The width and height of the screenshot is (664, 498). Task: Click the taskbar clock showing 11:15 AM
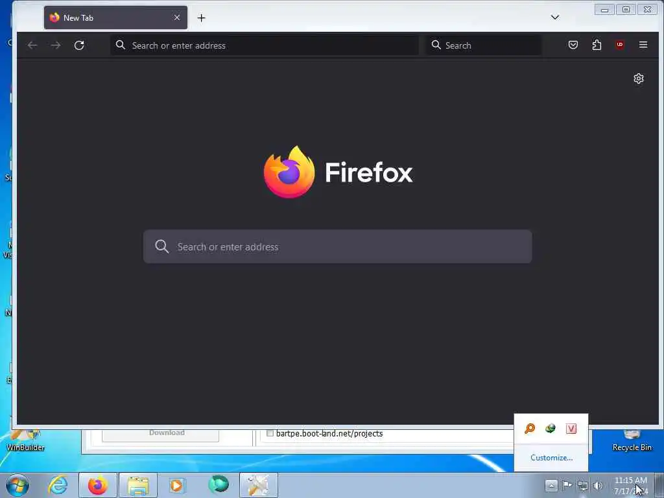[x=630, y=485]
